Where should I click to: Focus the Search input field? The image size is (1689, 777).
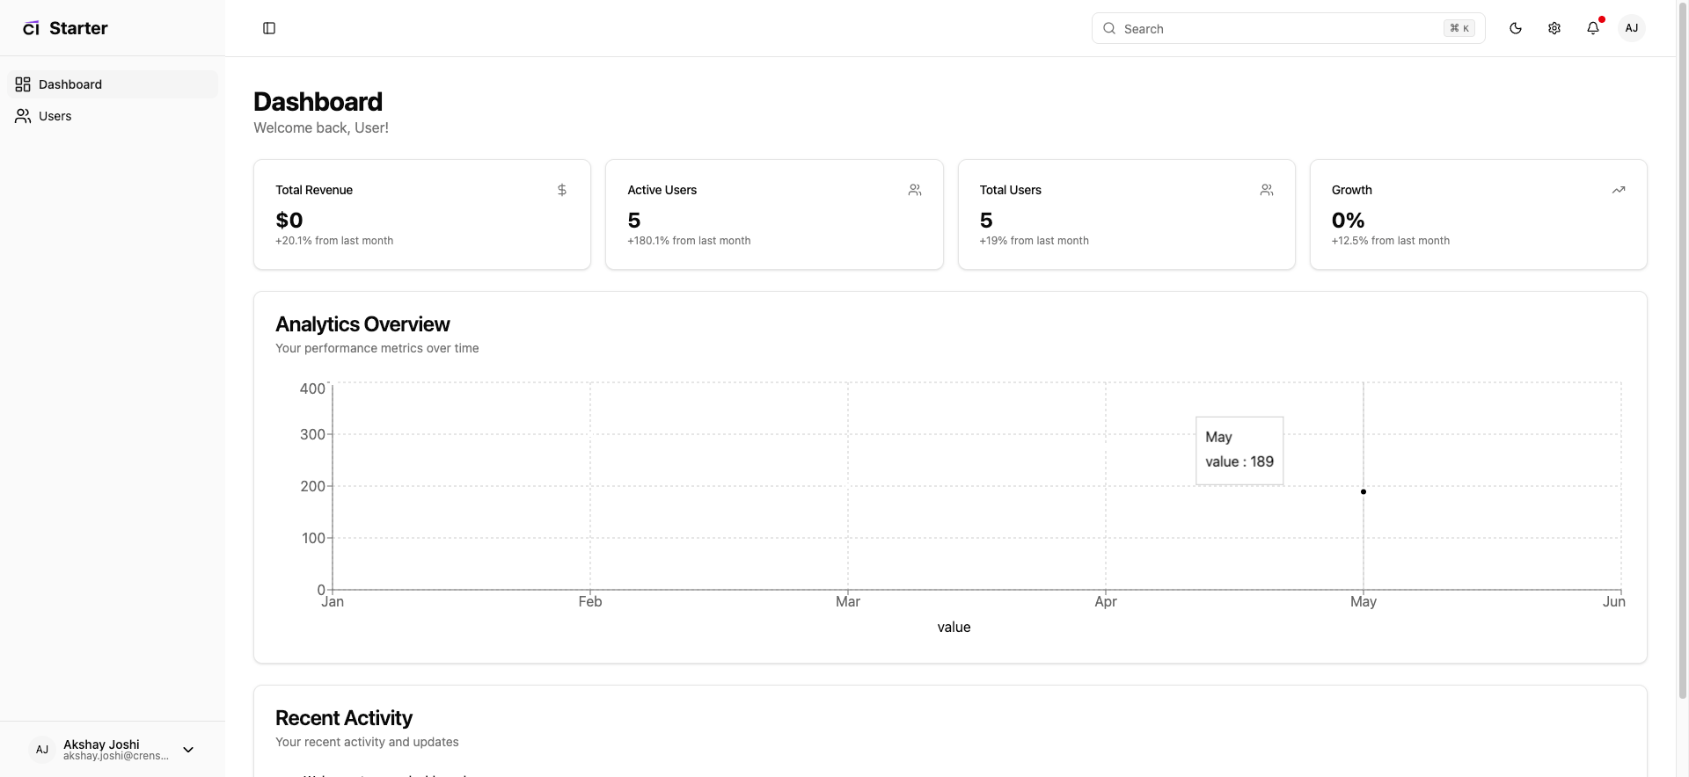coord(1276,29)
